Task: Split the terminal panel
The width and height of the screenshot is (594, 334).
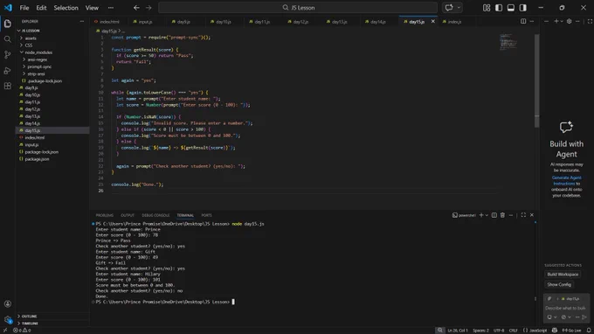Action: click(x=494, y=215)
